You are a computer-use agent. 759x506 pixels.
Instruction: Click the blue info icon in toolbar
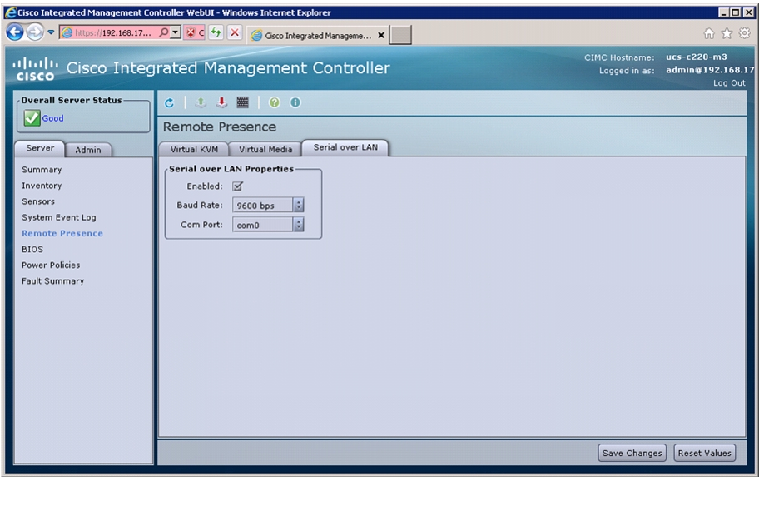pyautogui.click(x=295, y=102)
